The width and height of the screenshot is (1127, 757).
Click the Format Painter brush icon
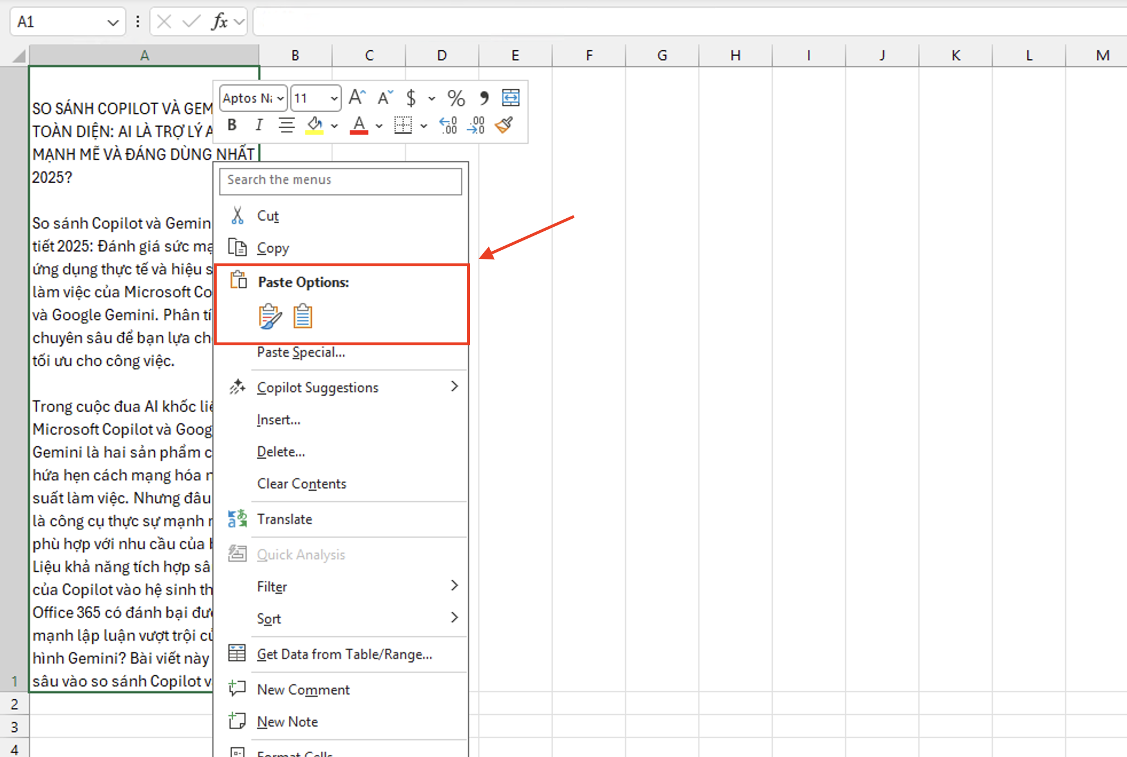pyautogui.click(x=504, y=125)
